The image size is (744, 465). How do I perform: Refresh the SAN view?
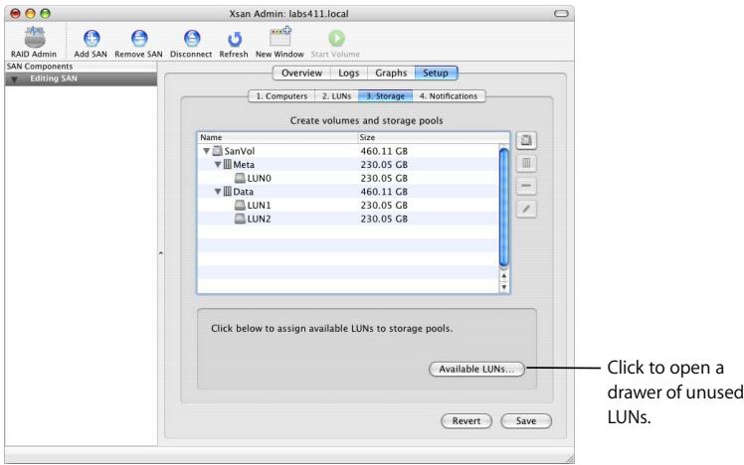click(234, 39)
